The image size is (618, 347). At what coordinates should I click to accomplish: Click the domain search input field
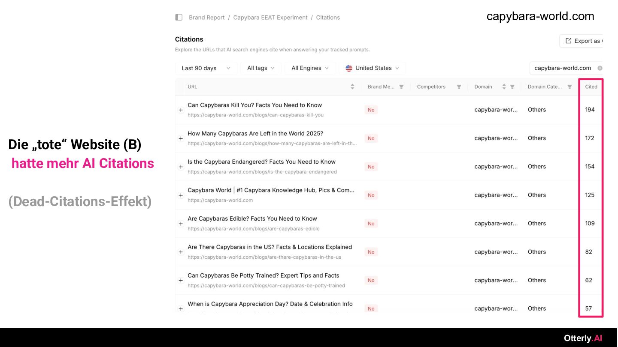tap(563, 68)
